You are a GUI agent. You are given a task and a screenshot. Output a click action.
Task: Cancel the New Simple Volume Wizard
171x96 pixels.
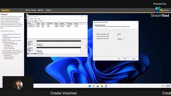[x=134, y=59]
